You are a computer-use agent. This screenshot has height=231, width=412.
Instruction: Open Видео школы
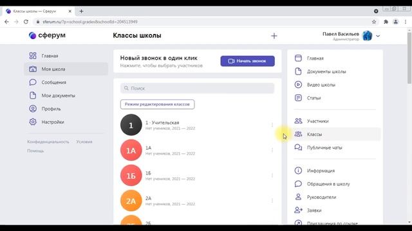[315, 85]
